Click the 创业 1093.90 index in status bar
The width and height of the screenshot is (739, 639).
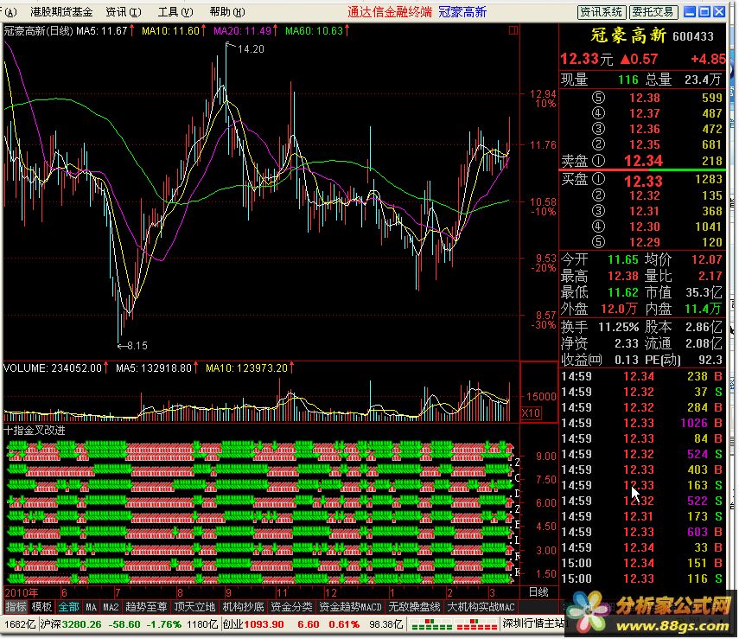tap(253, 624)
